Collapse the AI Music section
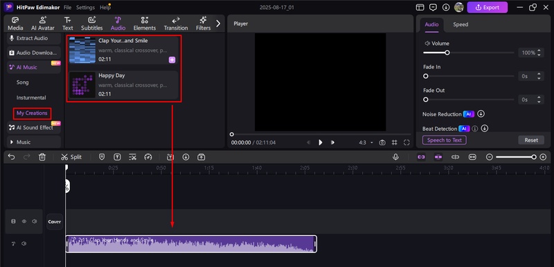Screen dimensions: 554x267 pos(34,67)
